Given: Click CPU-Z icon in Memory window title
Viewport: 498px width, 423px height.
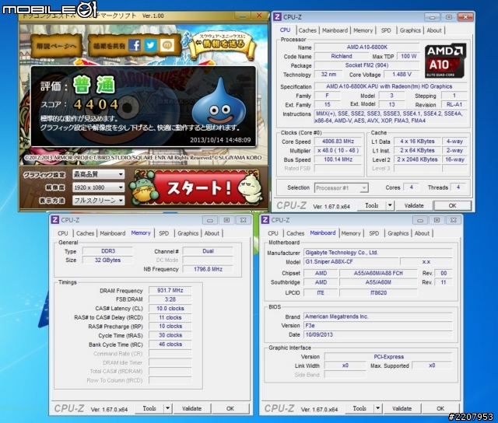Looking at the screenshot, I should 55,220.
